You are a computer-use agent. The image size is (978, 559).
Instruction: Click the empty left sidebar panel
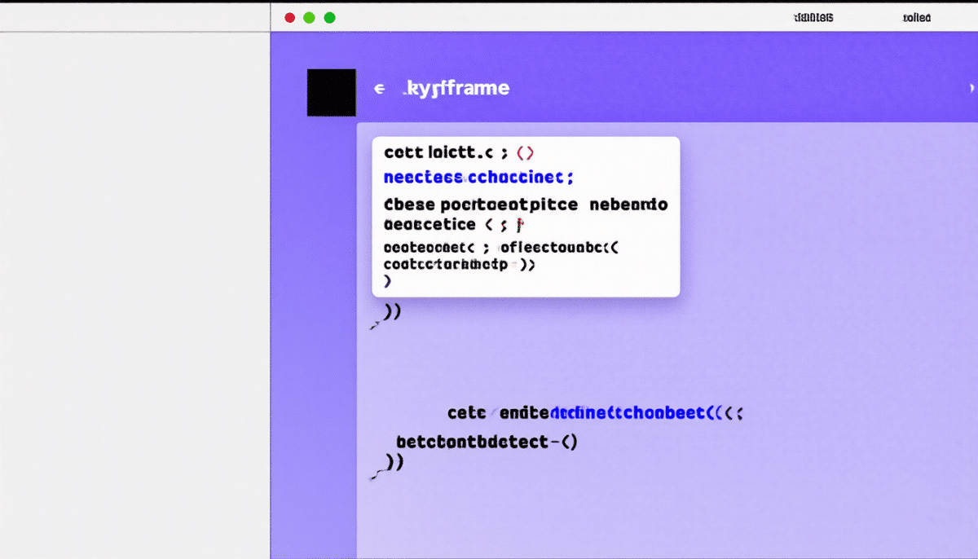point(134,293)
